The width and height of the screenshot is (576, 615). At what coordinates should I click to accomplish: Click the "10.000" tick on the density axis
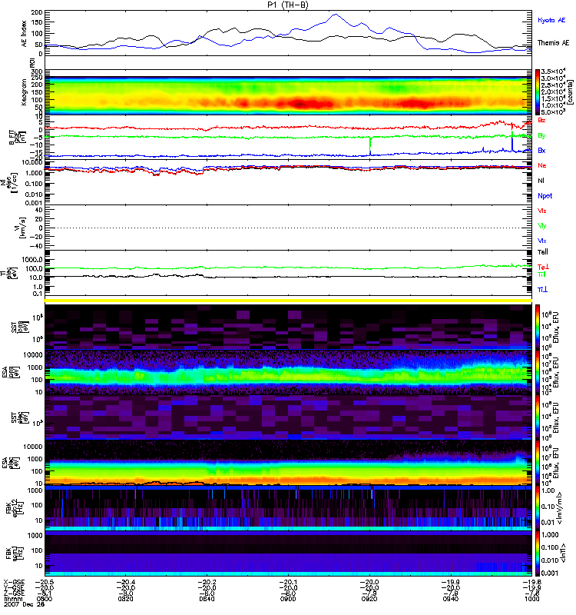click(31, 162)
